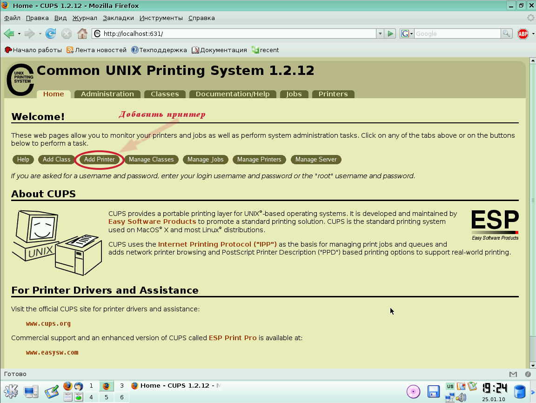Open the Журнал menu
The height and width of the screenshot is (403, 536).
pyautogui.click(x=85, y=18)
